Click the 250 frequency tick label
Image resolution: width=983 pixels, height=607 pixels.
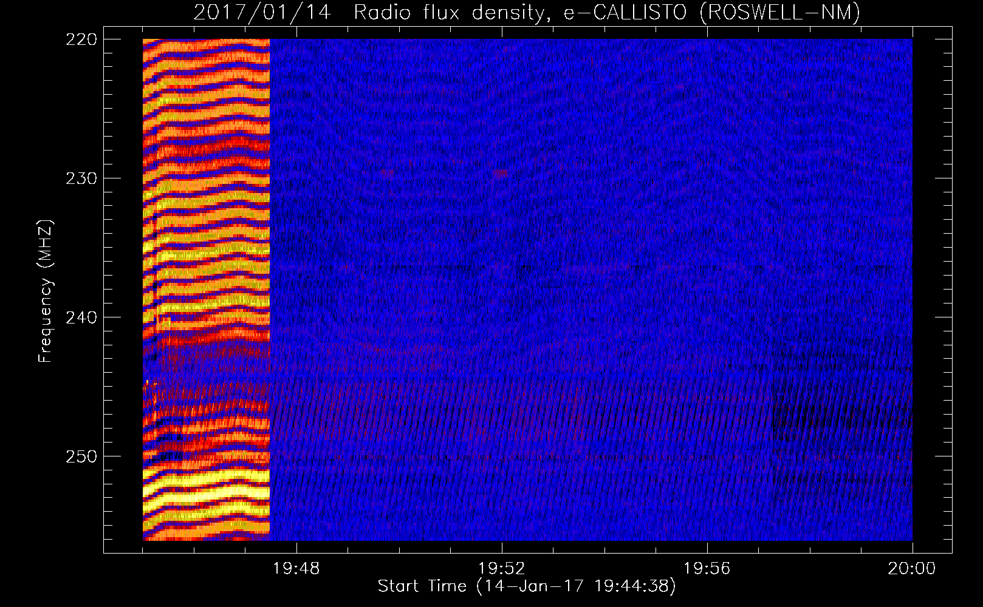81,456
